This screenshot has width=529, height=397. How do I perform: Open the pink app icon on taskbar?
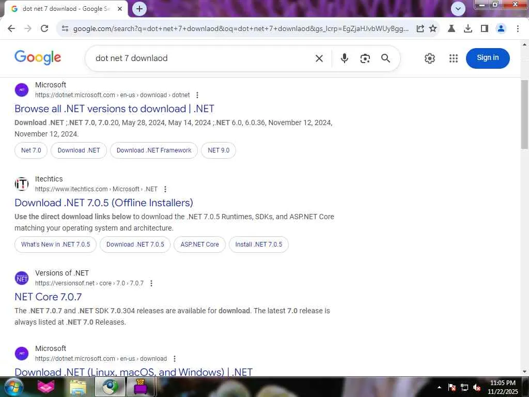point(46,387)
